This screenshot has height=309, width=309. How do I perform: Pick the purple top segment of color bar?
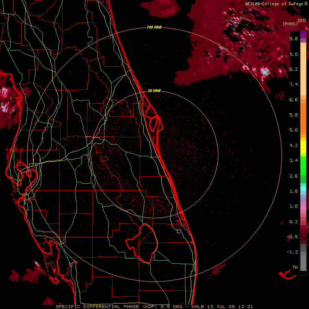click(303, 34)
